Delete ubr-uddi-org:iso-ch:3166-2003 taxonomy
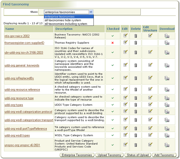This screenshot has height=159, width=180. pos(136,52)
